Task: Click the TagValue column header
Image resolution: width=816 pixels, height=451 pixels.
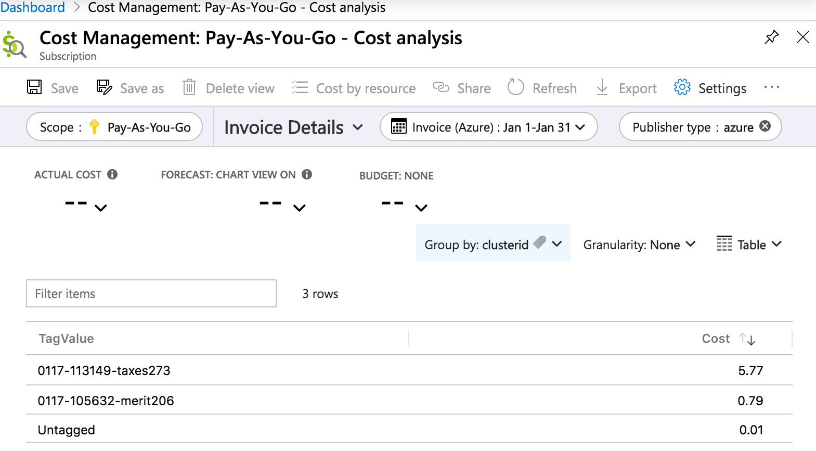Action: (67, 339)
